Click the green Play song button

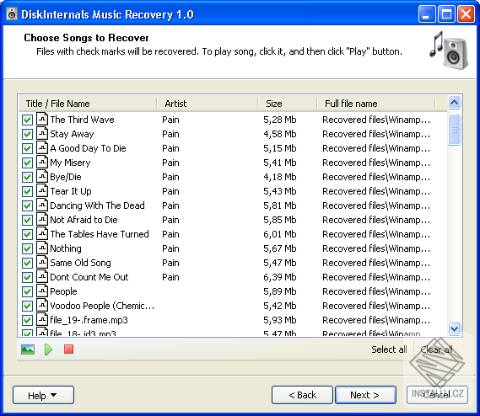pyautogui.click(x=48, y=349)
